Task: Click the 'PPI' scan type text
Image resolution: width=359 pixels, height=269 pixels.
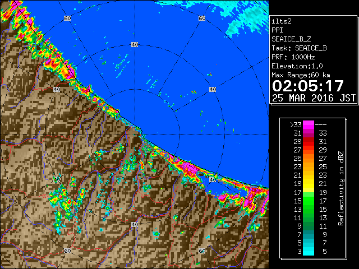Action: point(277,30)
